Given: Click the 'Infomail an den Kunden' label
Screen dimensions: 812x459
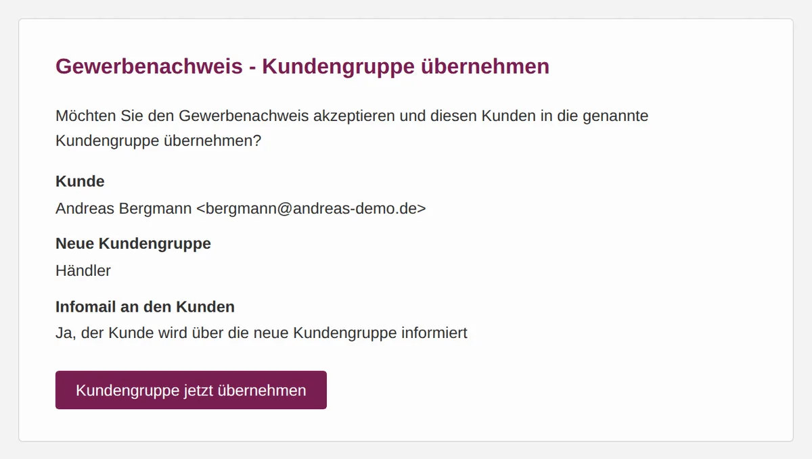Looking at the screenshot, I should pyautogui.click(x=145, y=307).
